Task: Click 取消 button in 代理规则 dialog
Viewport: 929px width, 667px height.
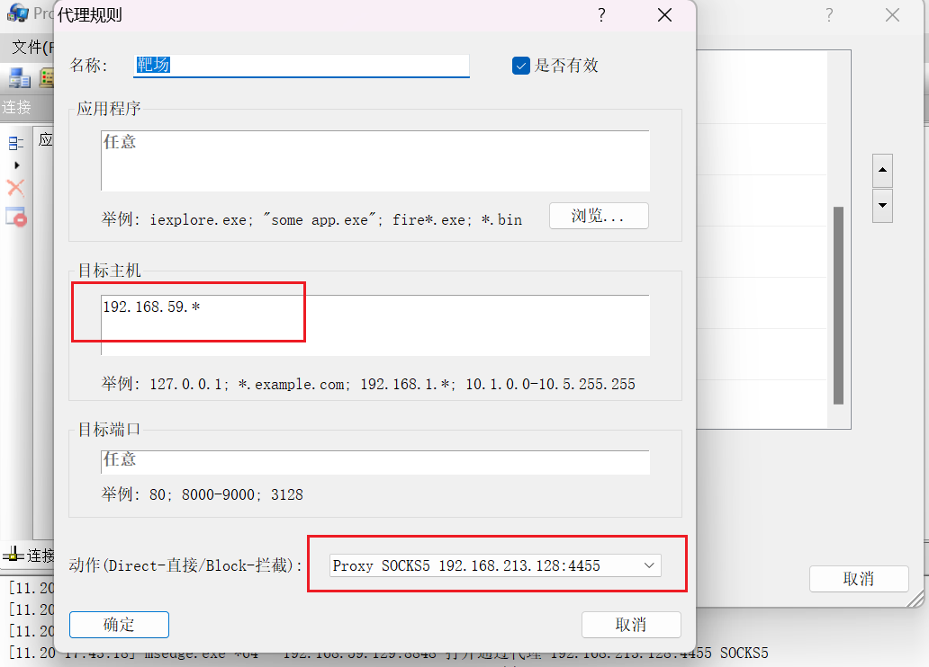Action: point(630,625)
